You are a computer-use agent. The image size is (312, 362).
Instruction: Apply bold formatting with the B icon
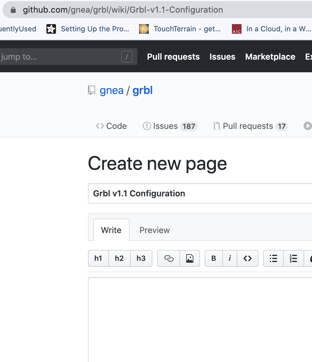tap(214, 258)
